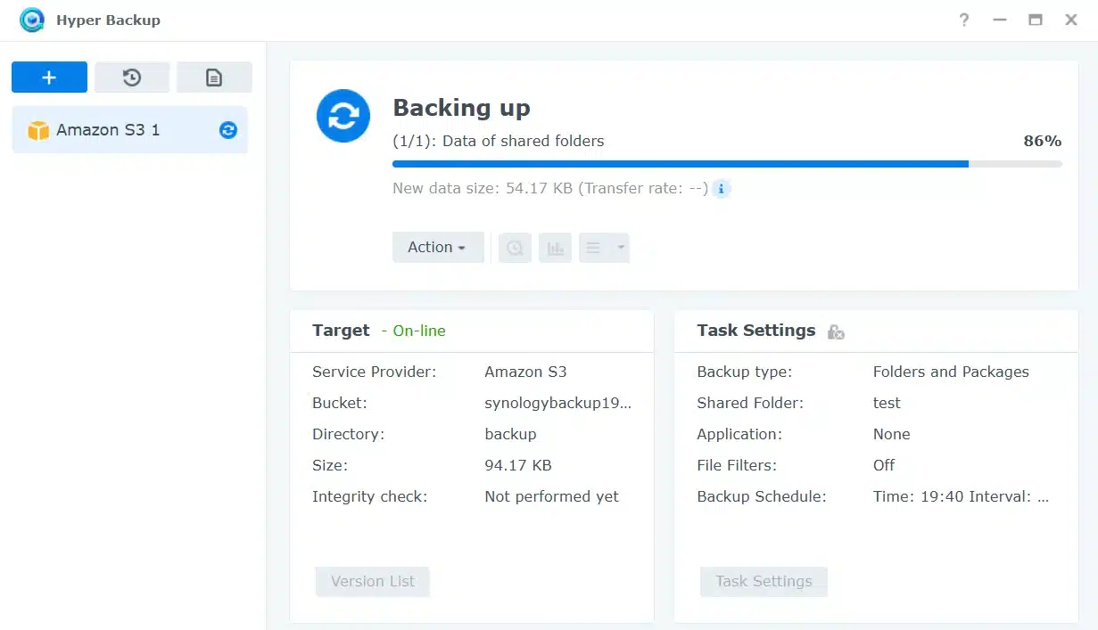
Task: Click the lock icon beside Task Settings
Action: pos(835,331)
